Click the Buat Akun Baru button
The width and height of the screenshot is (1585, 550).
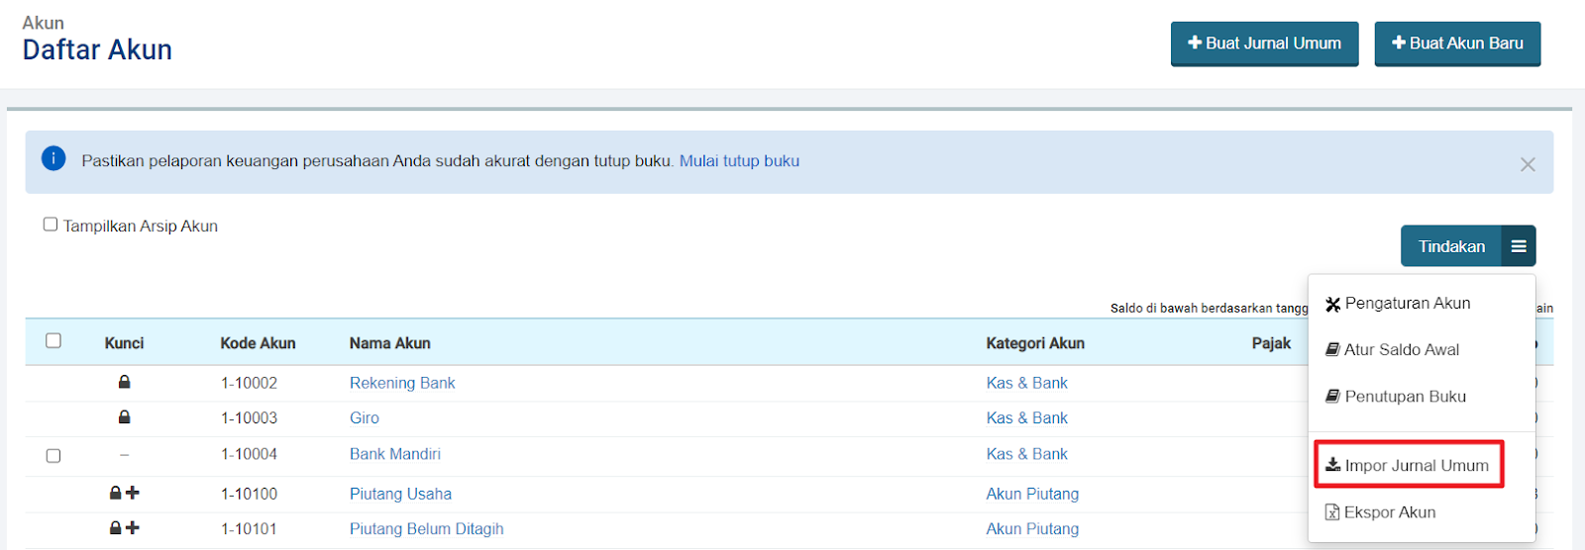[x=1457, y=44]
